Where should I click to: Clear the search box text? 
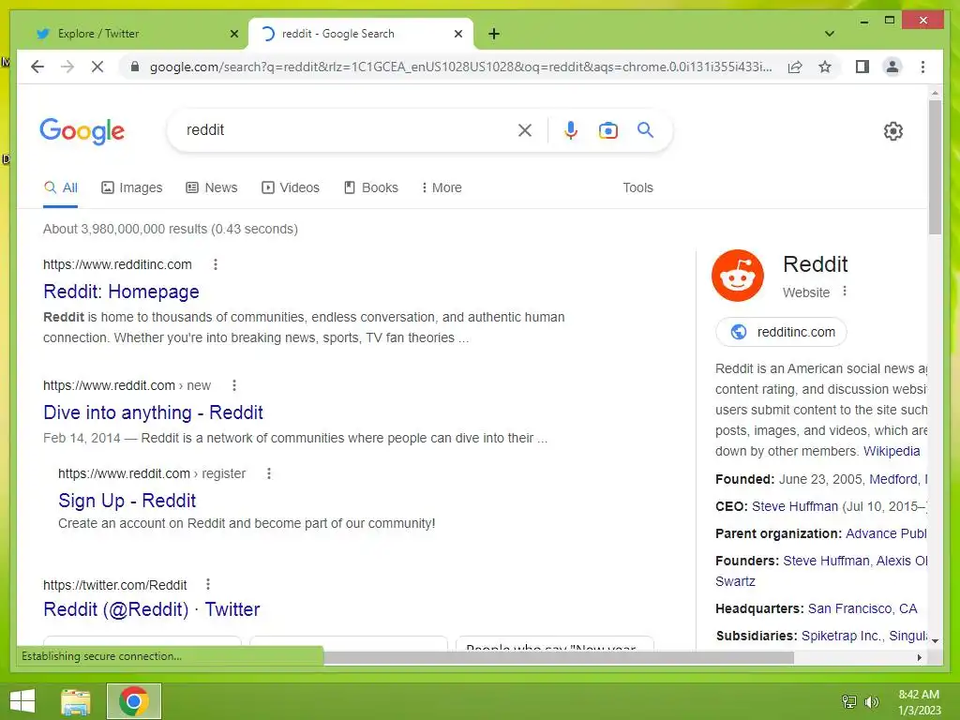(x=525, y=129)
